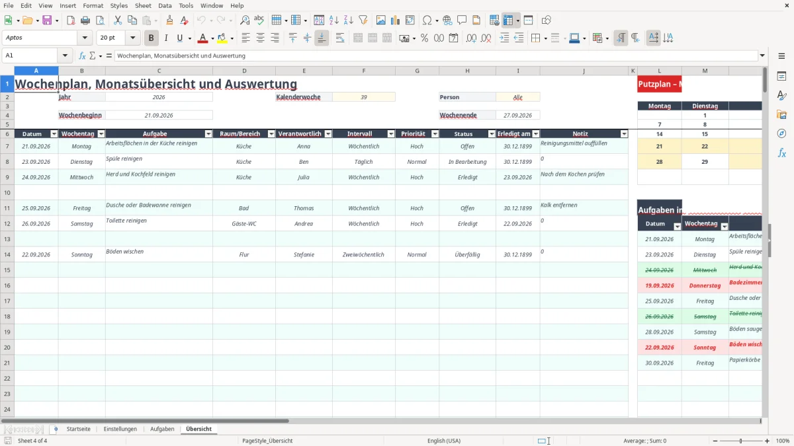Click the Add Decimal Place icon
Viewport: 794px width, 446px height.
pyautogui.click(x=471, y=38)
